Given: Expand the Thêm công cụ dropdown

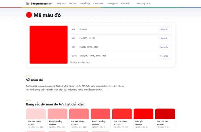Looking at the screenshot, I should pos(143,3).
